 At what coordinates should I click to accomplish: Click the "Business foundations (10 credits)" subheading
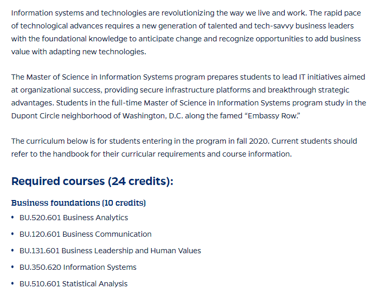click(79, 203)
